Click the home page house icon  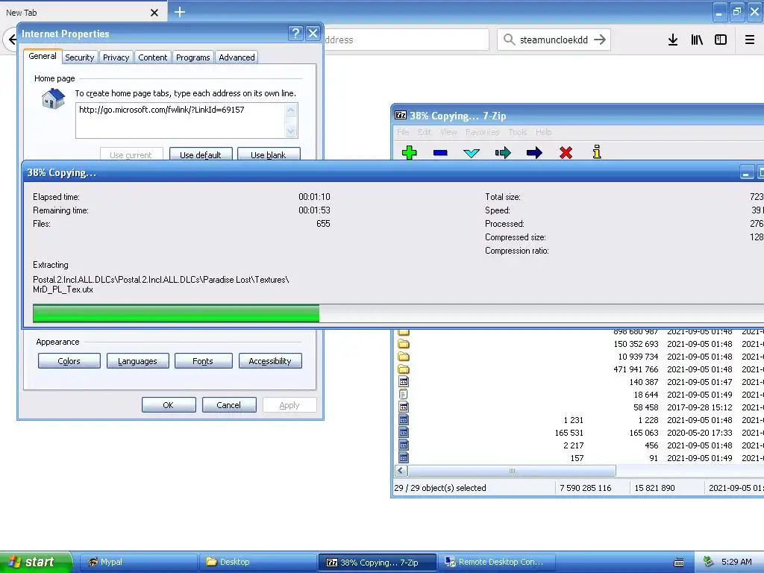pyautogui.click(x=54, y=99)
